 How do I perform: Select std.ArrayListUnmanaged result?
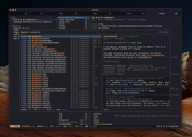[61, 41]
